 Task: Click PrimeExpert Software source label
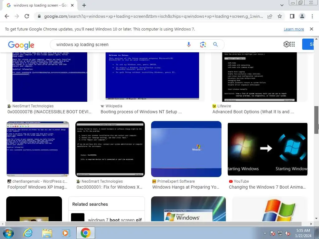click(x=176, y=181)
